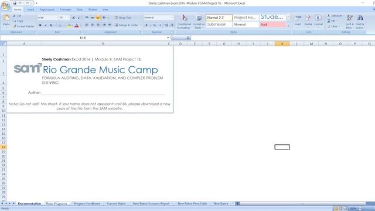Toggle Underline formatting
The width and height of the screenshot is (375, 211).
point(51,25)
